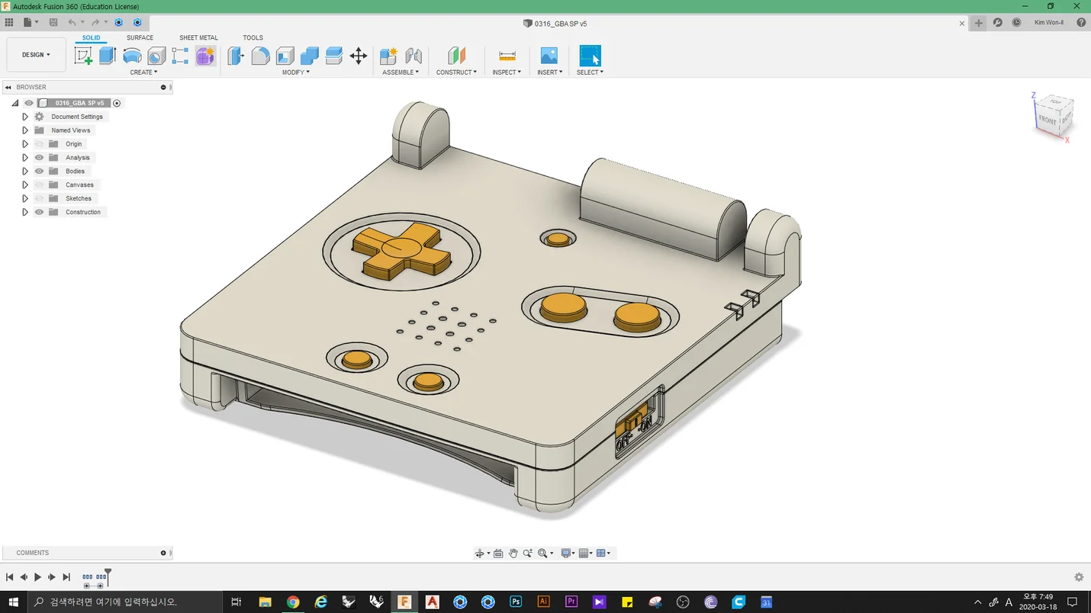Select the Offset Plane construct icon

click(x=456, y=56)
